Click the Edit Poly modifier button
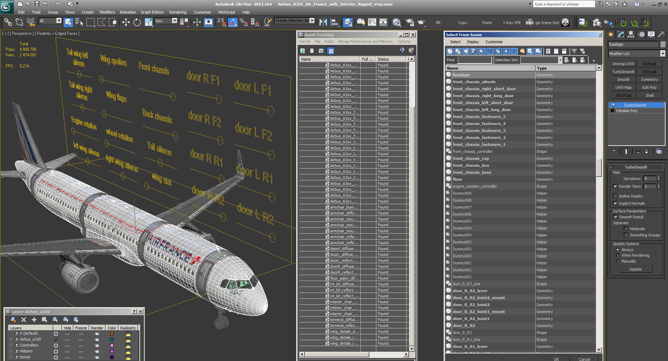 pos(649,87)
